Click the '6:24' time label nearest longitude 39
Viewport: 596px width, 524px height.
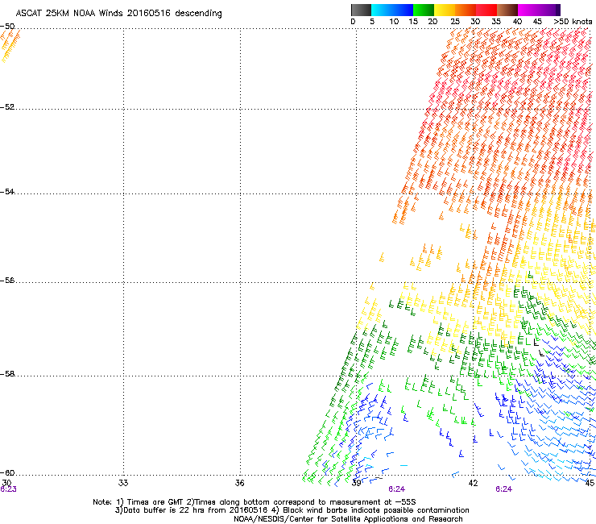tap(396, 489)
